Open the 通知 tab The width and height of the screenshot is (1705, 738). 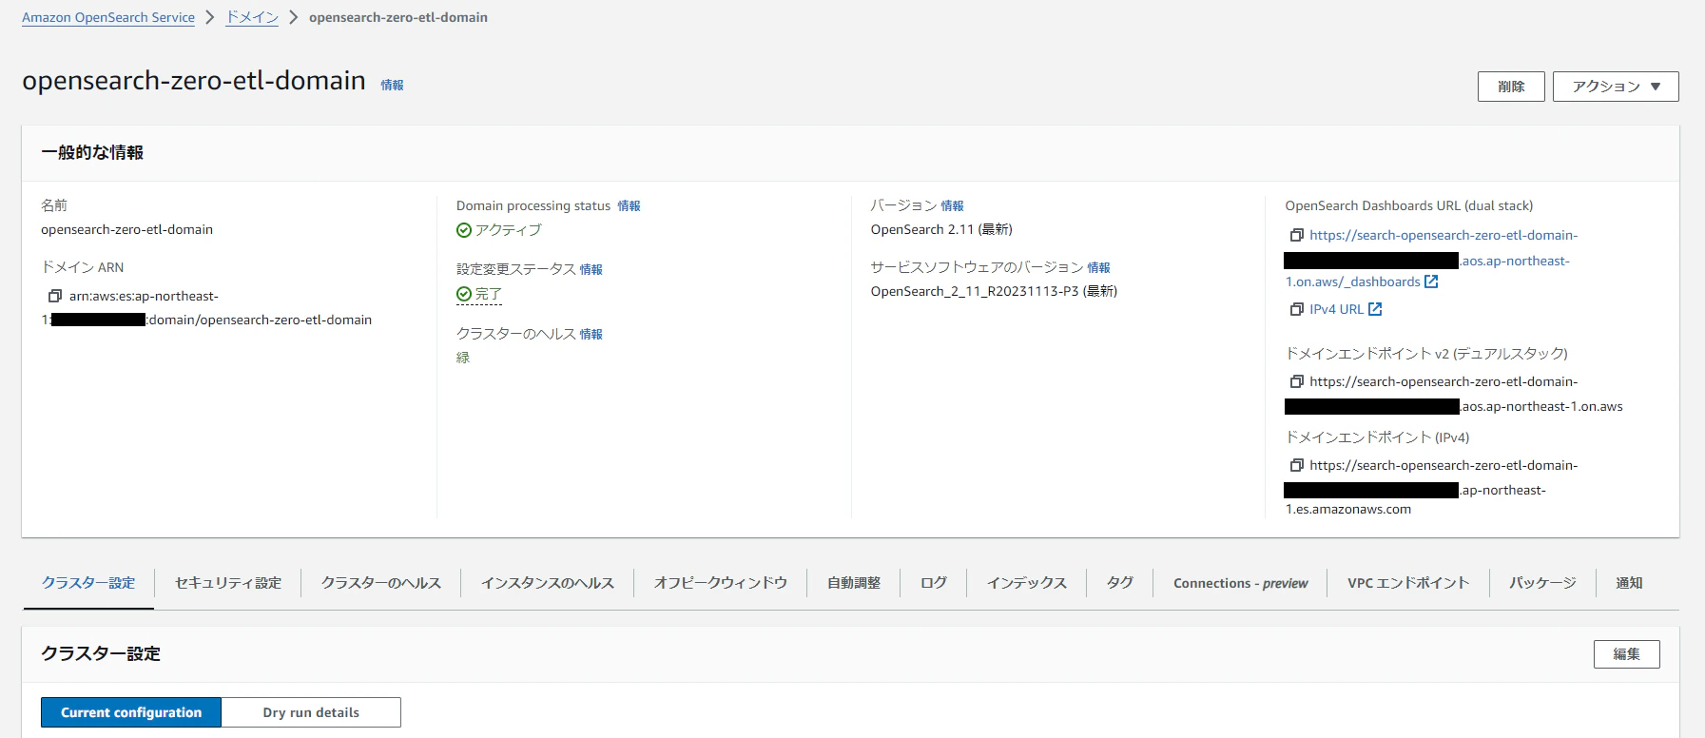pos(1629,583)
